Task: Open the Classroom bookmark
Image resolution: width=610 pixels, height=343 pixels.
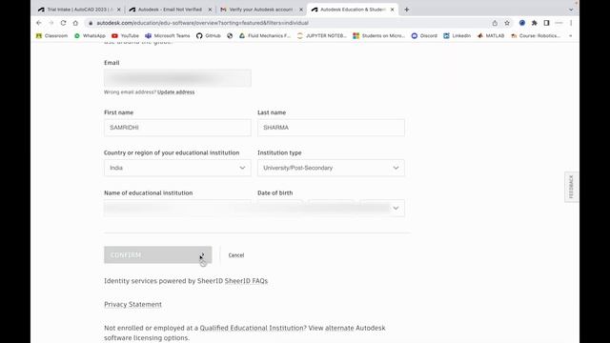Action: point(51,36)
